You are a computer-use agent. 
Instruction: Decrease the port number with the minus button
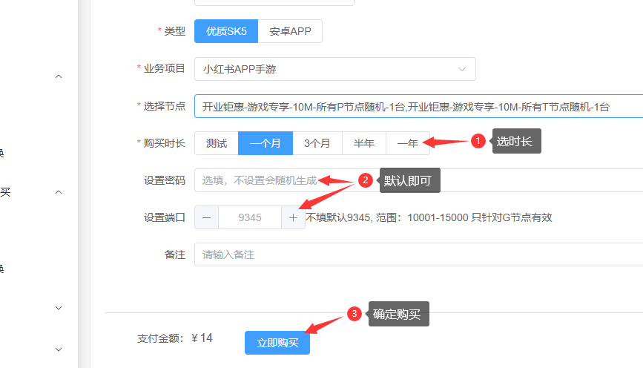point(206,217)
